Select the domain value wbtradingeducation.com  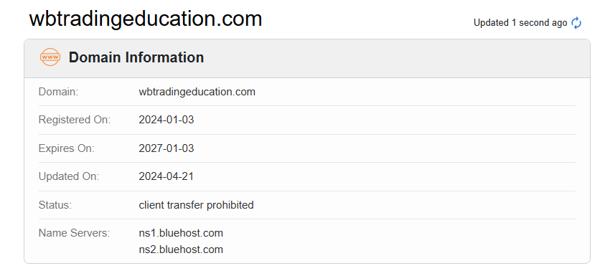pos(197,92)
